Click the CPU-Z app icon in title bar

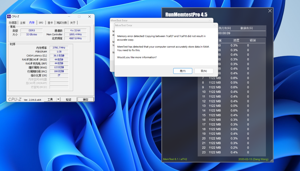[x=9, y=17]
